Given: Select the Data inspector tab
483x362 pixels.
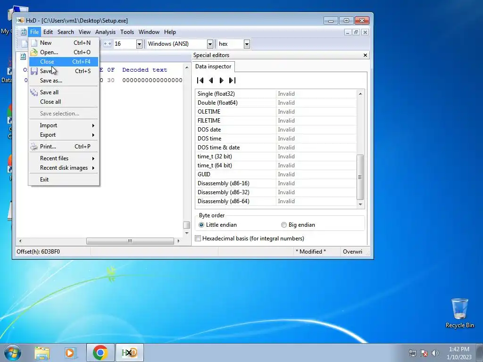Looking at the screenshot, I should point(213,66).
